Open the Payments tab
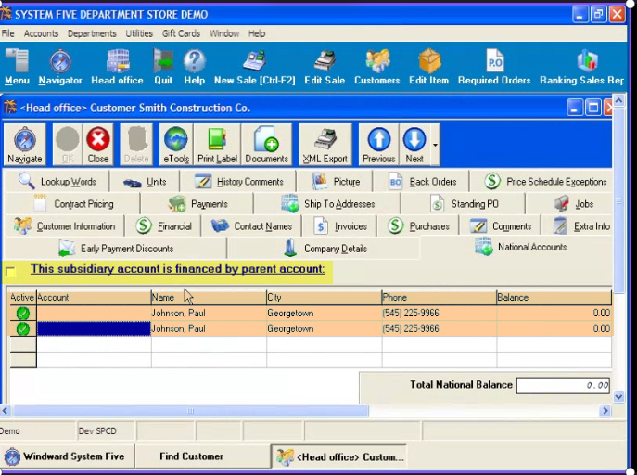 [197, 203]
